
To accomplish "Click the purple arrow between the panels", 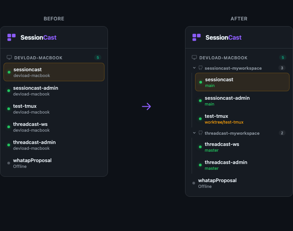I will tap(146, 107).
